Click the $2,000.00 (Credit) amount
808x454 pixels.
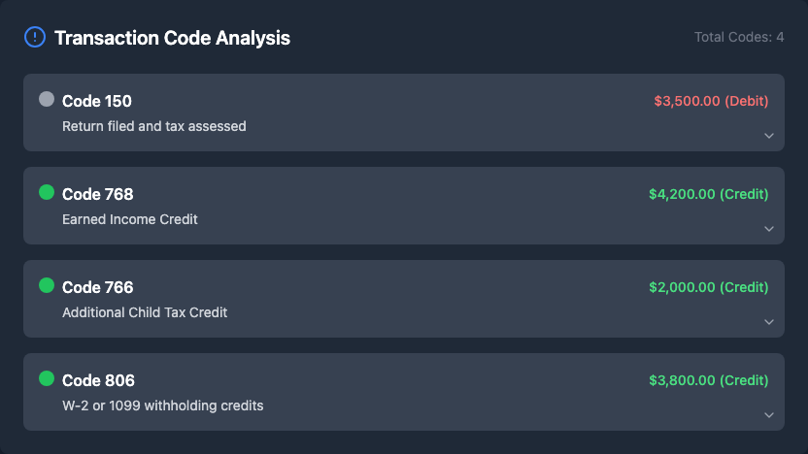click(708, 287)
